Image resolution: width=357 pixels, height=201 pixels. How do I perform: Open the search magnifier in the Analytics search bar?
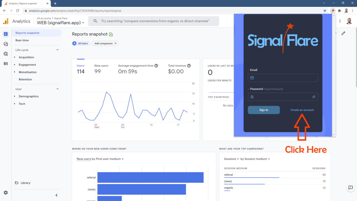95,21
